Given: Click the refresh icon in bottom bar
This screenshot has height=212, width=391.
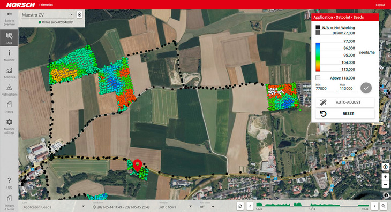Looking at the screenshot, I should point(240,206).
